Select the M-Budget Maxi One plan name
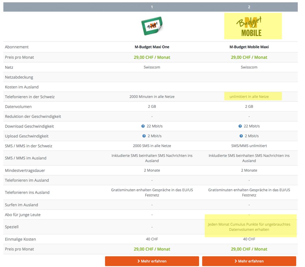 152,47
